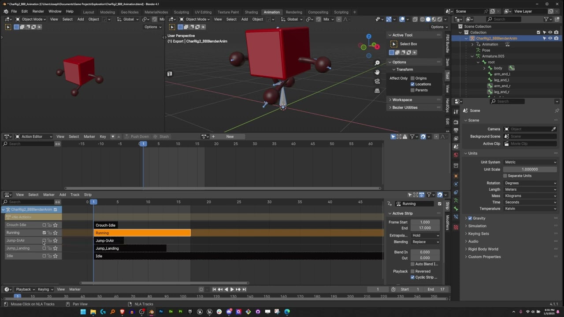The height and width of the screenshot is (317, 564).
Task: Click the pan hand gizmo in viewport
Action: (x=377, y=72)
